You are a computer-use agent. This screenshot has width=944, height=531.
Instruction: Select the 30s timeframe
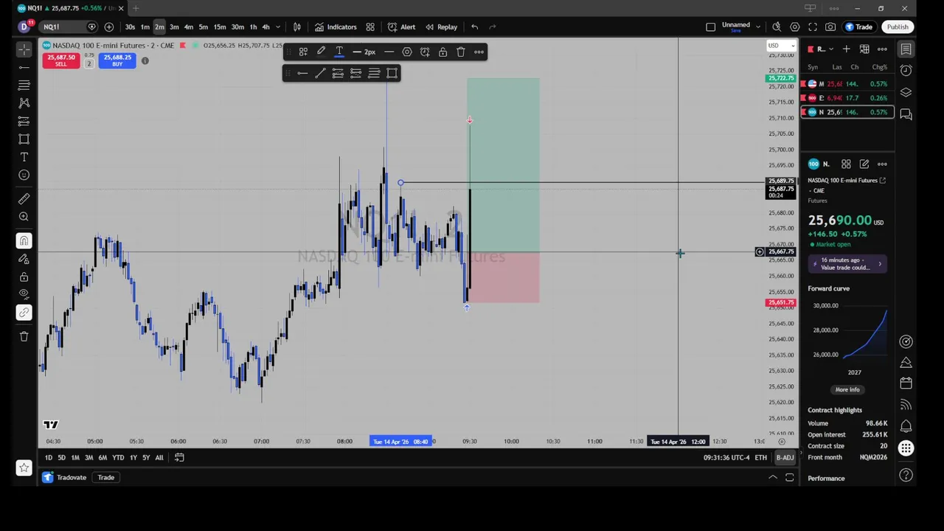130,27
